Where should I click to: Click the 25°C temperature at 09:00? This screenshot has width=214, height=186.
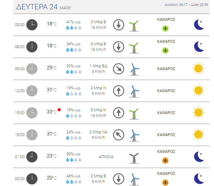[x=52, y=68]
